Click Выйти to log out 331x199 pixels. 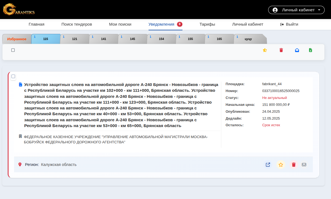289,24
